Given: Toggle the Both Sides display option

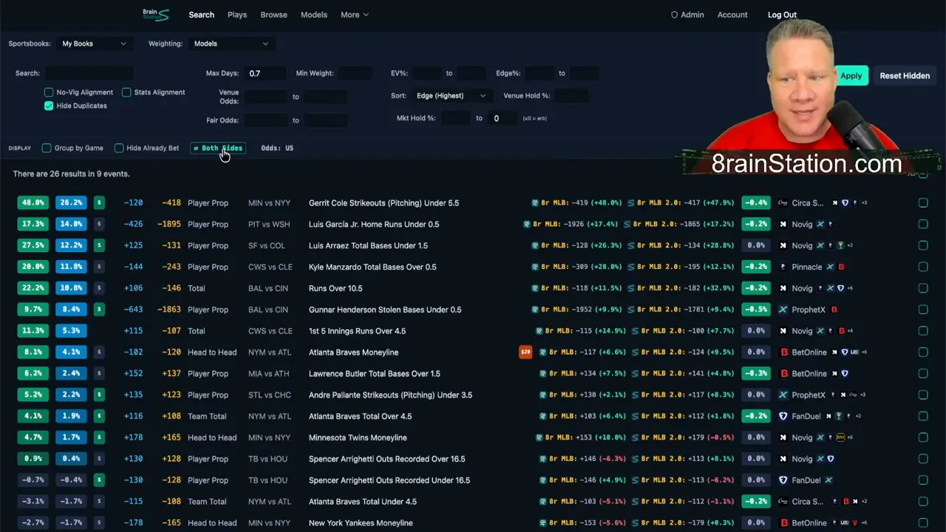Looking at the screenshot, I should pos(217,148).
